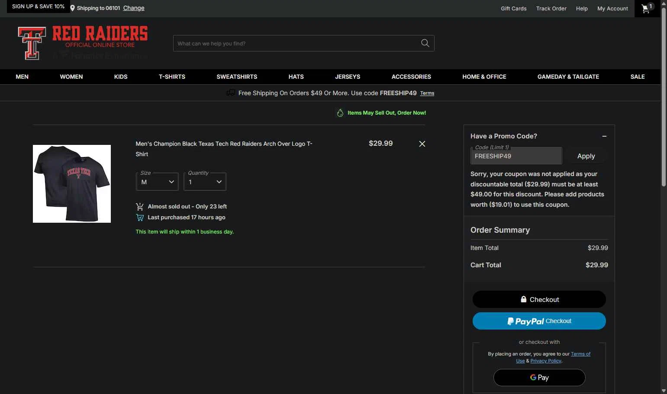The width and height of the screenshot is (667, 394).
Task: Click the black Checkout button
Action: pos(539,299)
